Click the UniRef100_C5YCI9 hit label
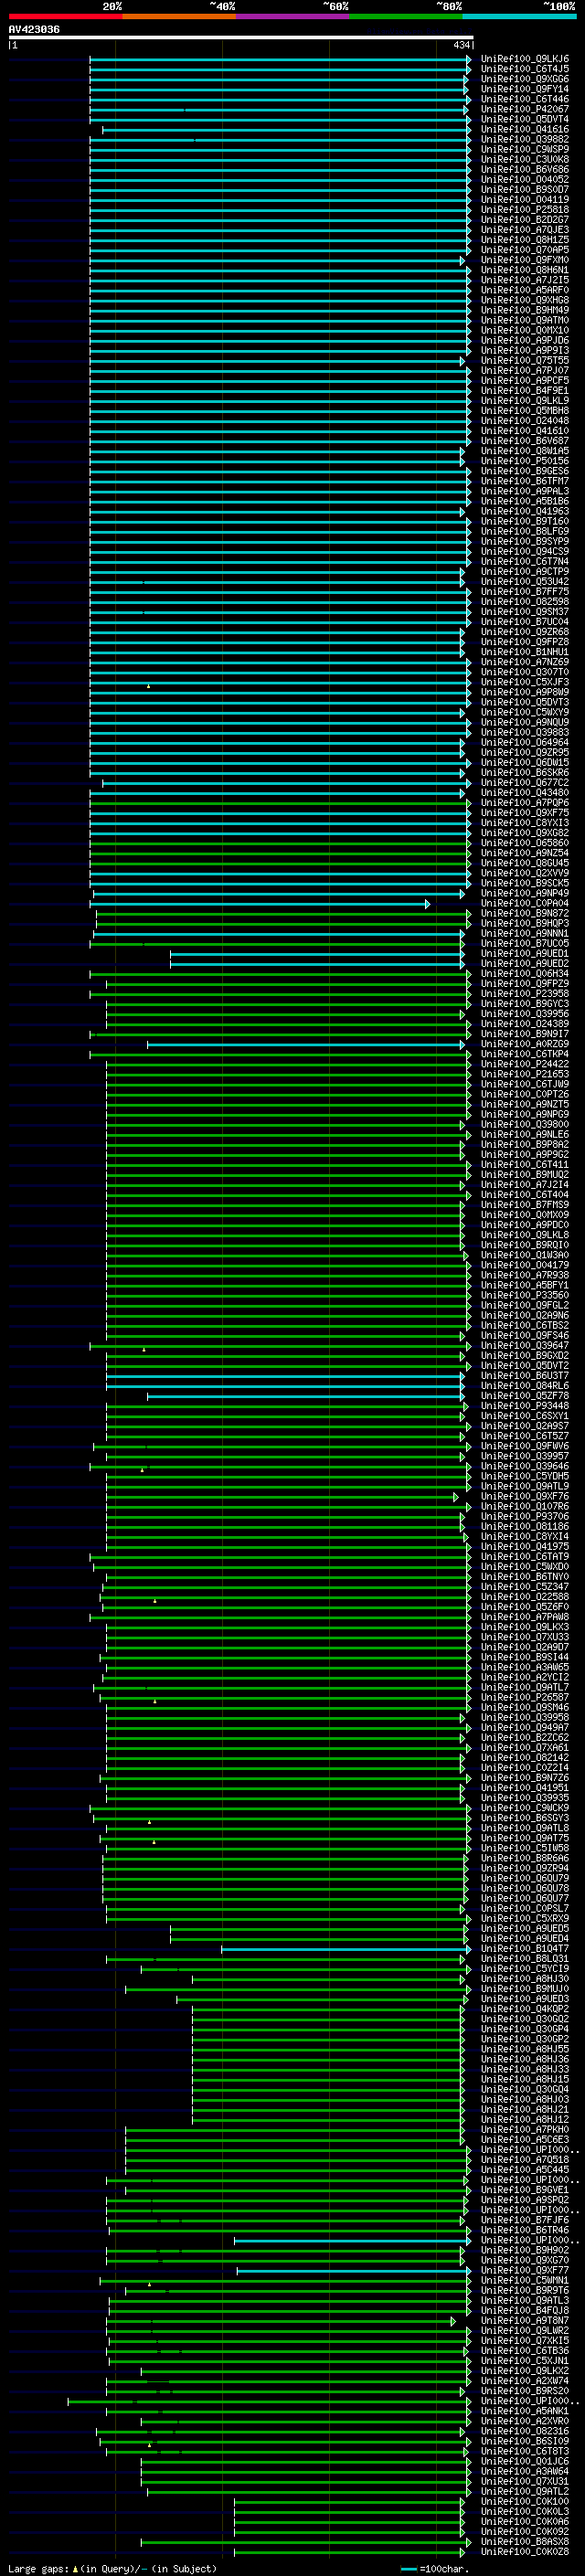The width and height of the screenshot is (585, 2576). (x=525, y=1968)
